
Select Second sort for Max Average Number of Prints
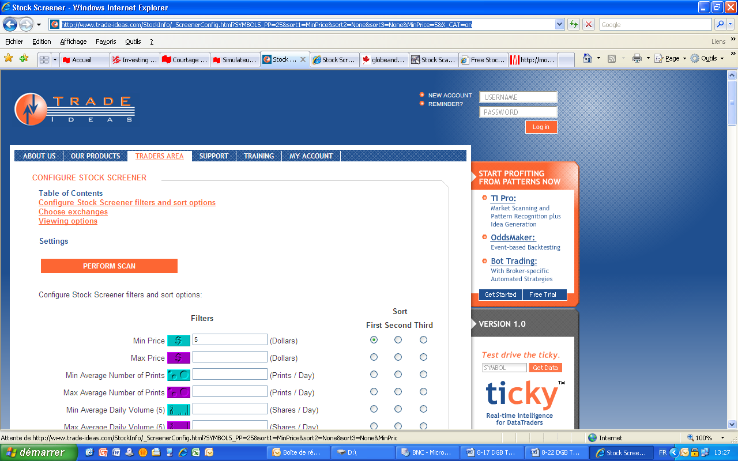click(x=398, y=392)
